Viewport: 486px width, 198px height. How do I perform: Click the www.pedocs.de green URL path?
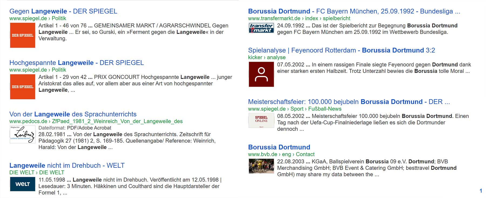(96, 121)
